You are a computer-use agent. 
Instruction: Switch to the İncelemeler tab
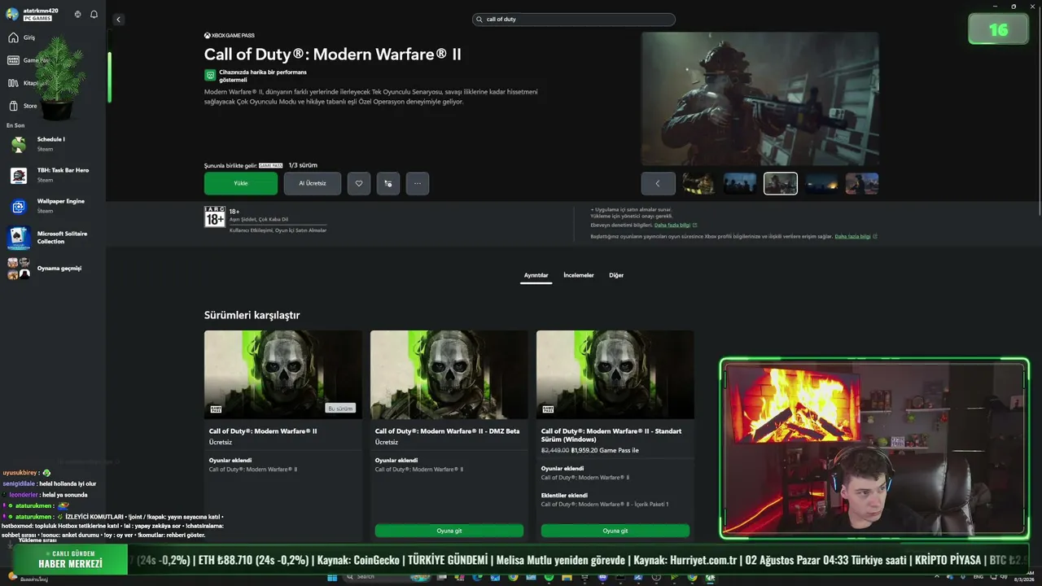[x=579, y=275]
